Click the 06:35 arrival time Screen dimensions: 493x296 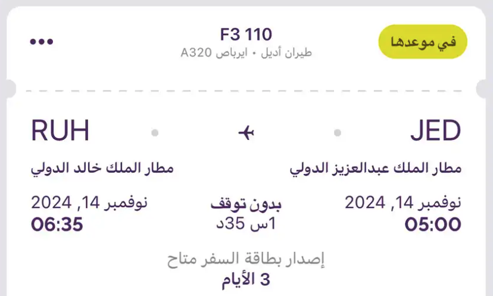(57, 225)
